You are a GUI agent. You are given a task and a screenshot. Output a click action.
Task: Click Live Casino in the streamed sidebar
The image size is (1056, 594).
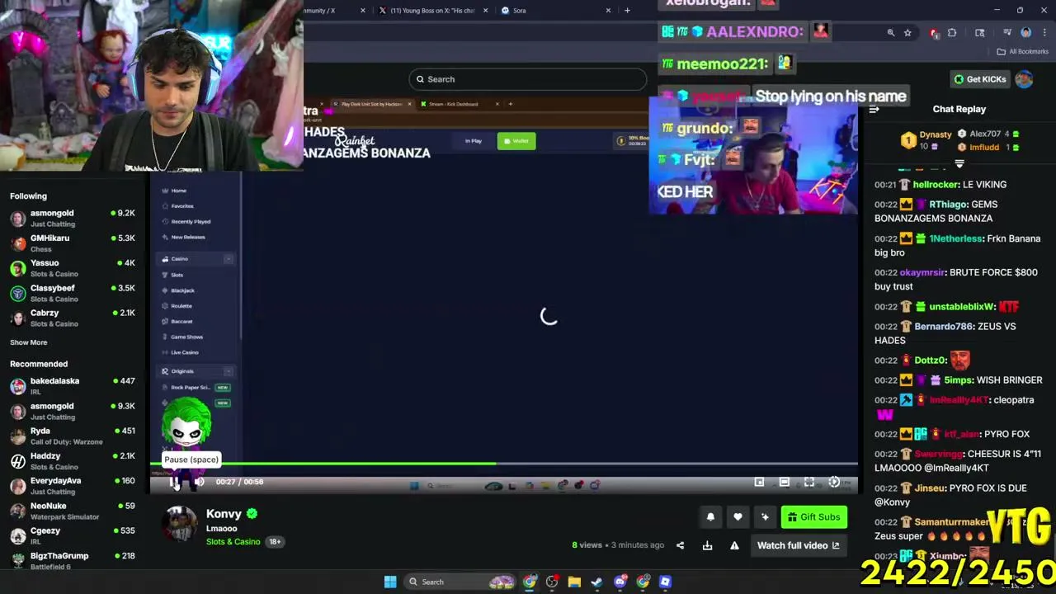pos(184,352)
